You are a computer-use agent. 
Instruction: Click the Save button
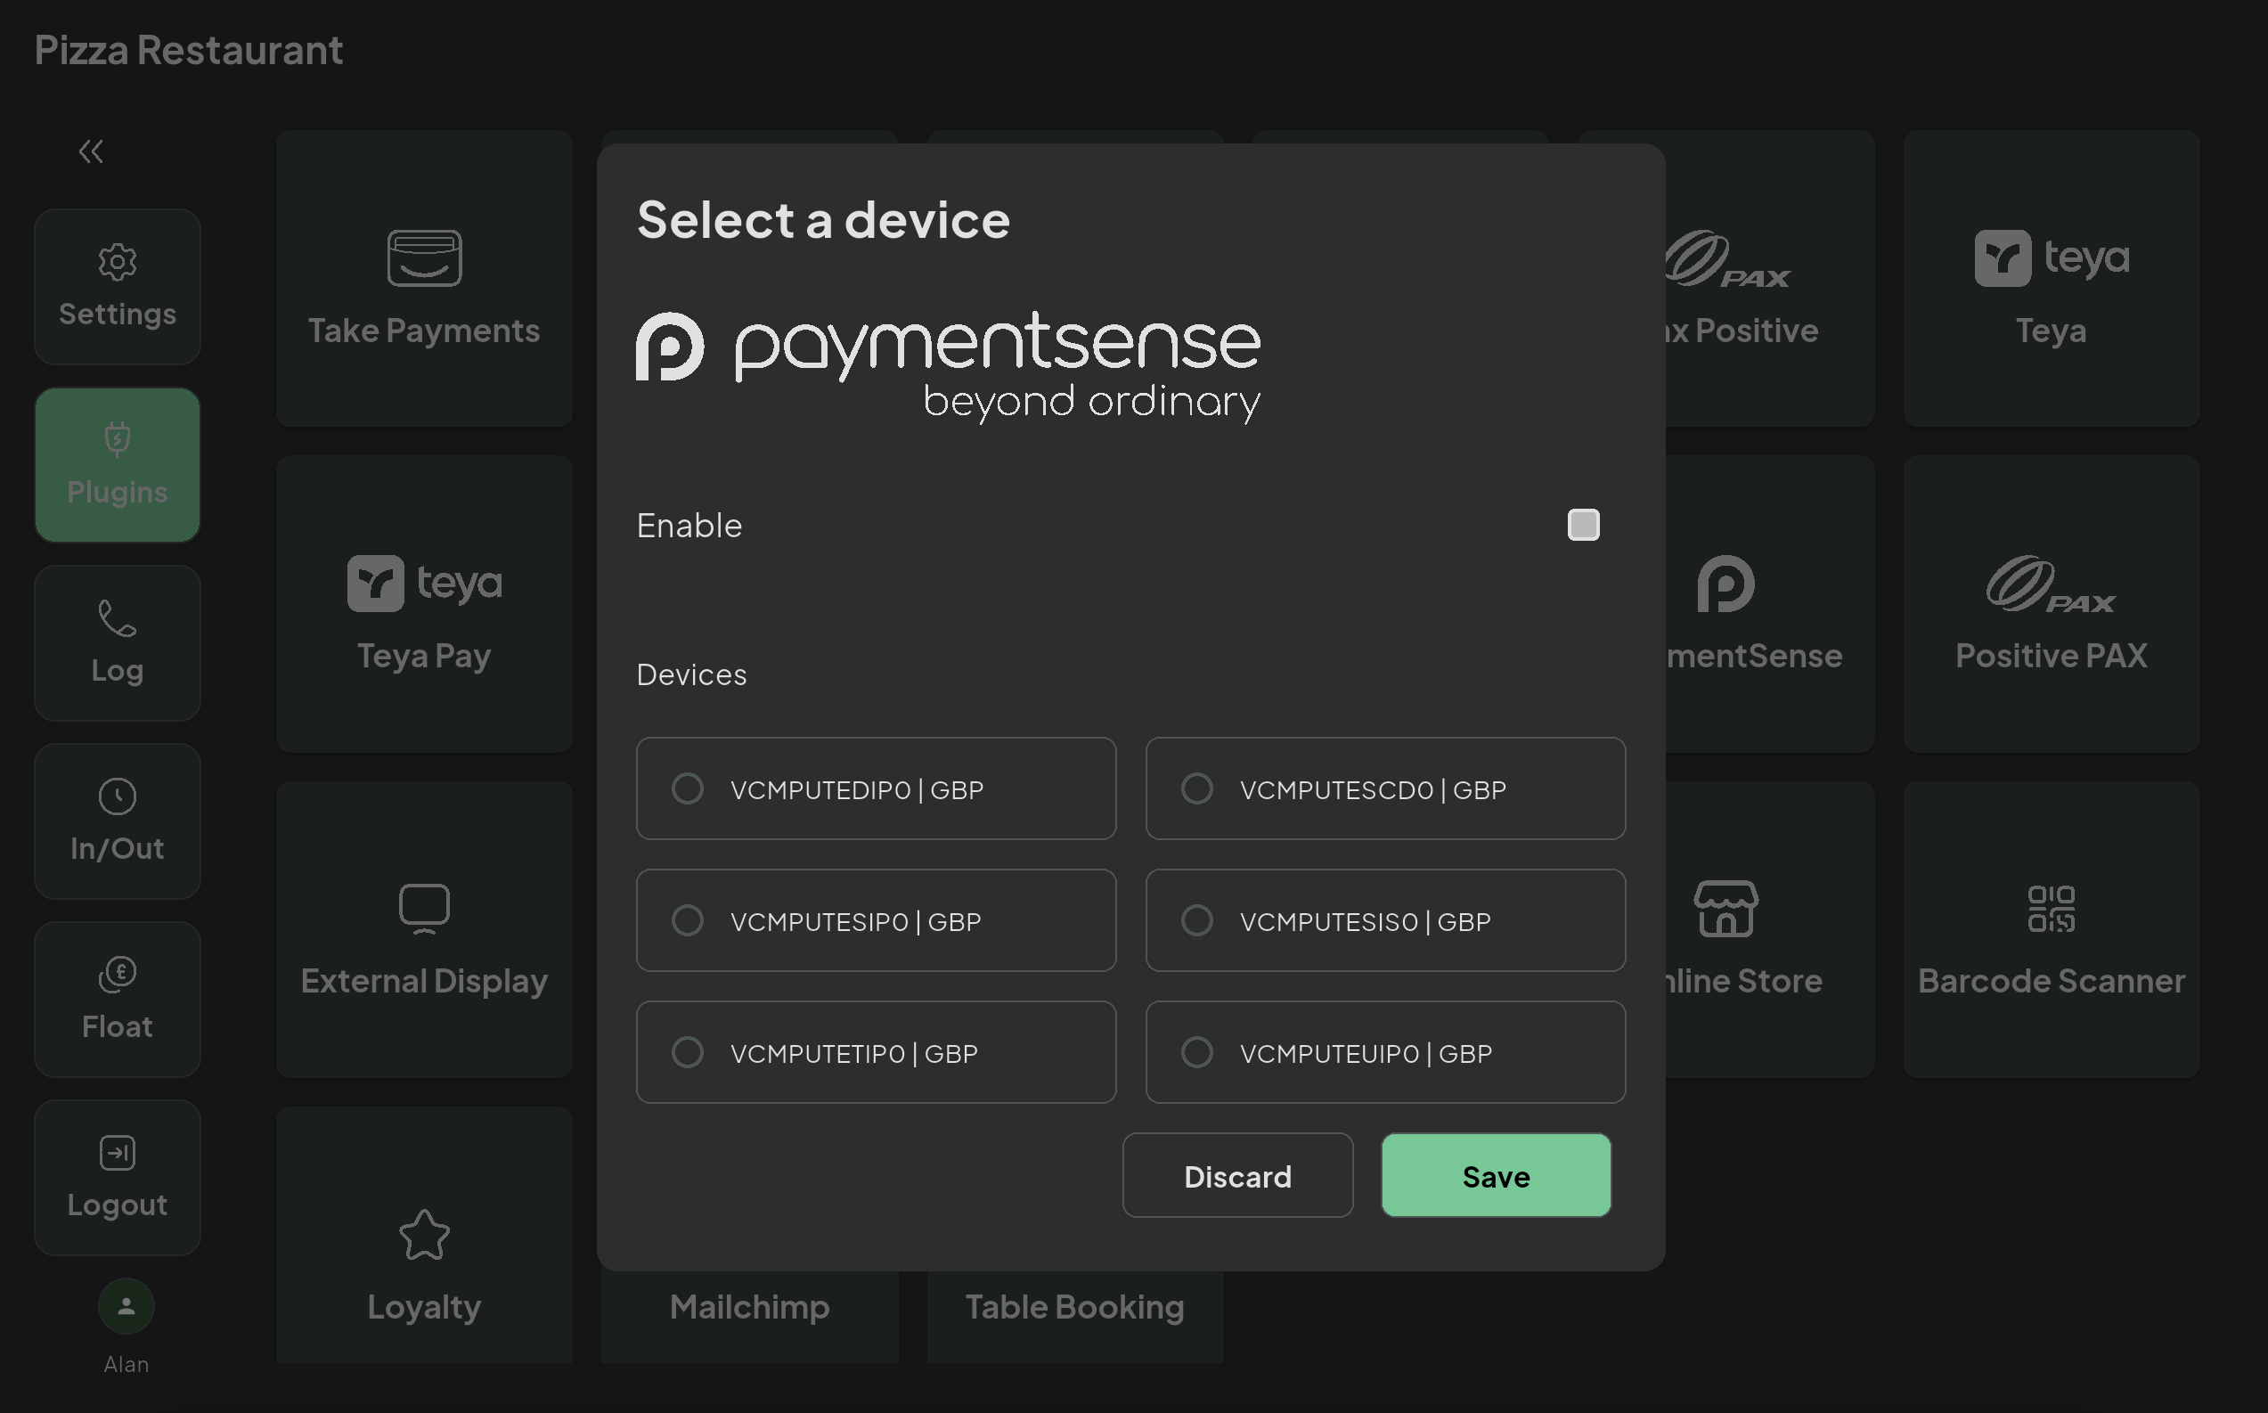point(1496,1176)
